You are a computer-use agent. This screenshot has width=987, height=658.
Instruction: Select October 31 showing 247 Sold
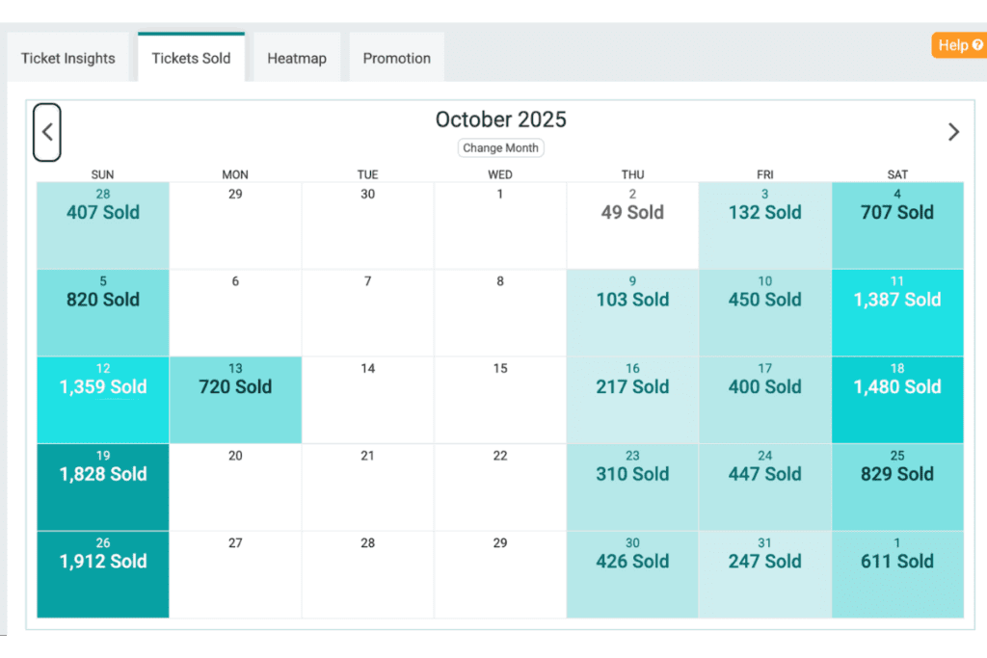click(765, 573)
